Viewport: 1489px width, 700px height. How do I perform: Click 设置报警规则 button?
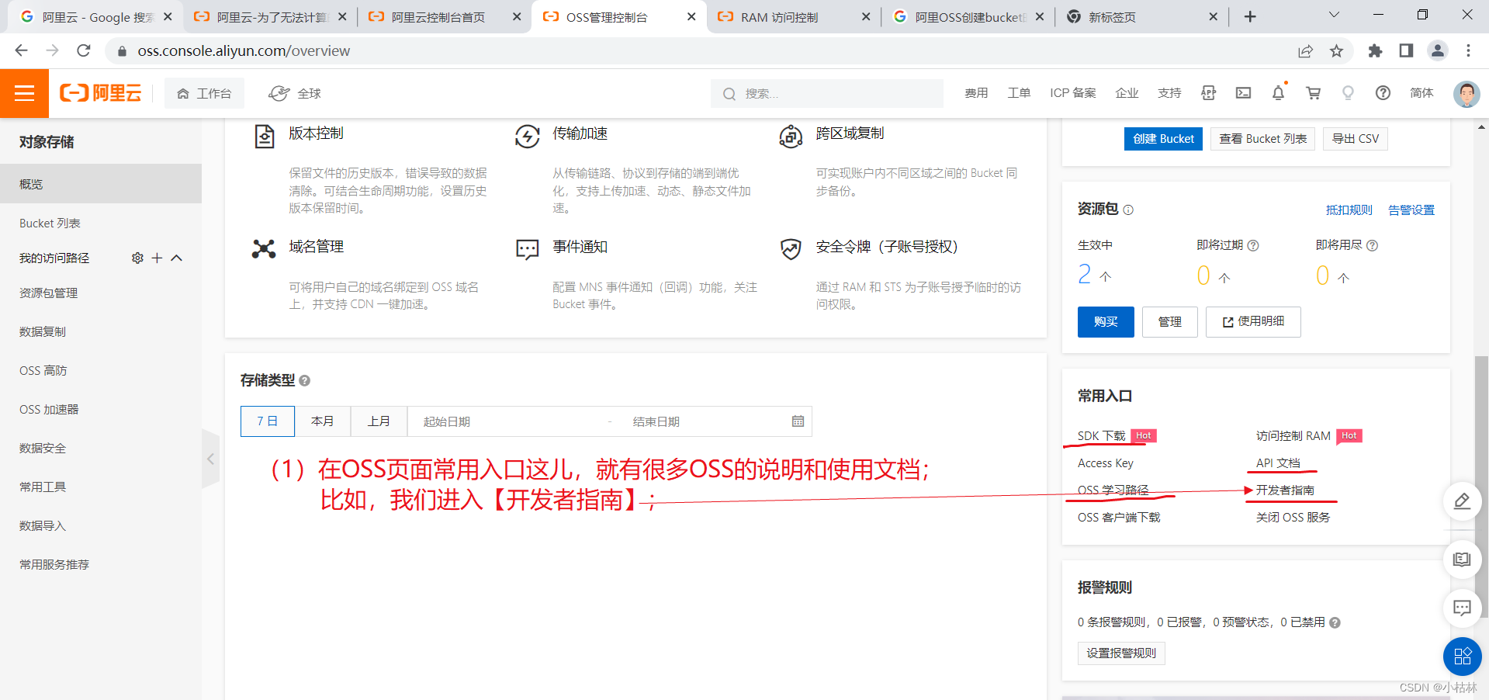click(1121, 653)
